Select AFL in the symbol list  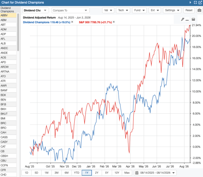8,39
